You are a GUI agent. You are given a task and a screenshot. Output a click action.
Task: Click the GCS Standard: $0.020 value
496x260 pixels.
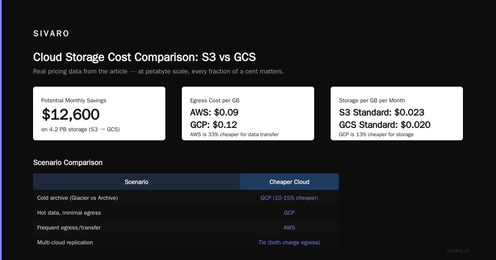point(384,125)
